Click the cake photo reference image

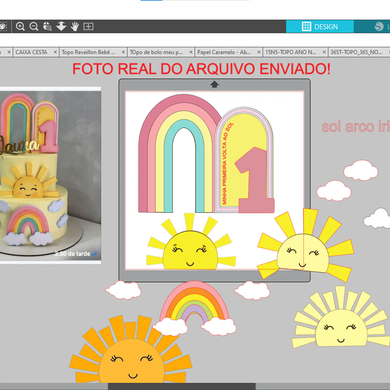[50, 175]
